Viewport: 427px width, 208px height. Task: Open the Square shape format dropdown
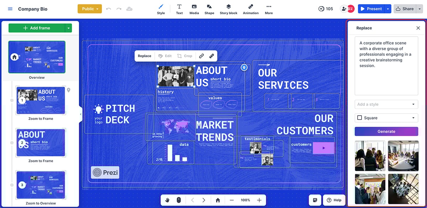386,117
